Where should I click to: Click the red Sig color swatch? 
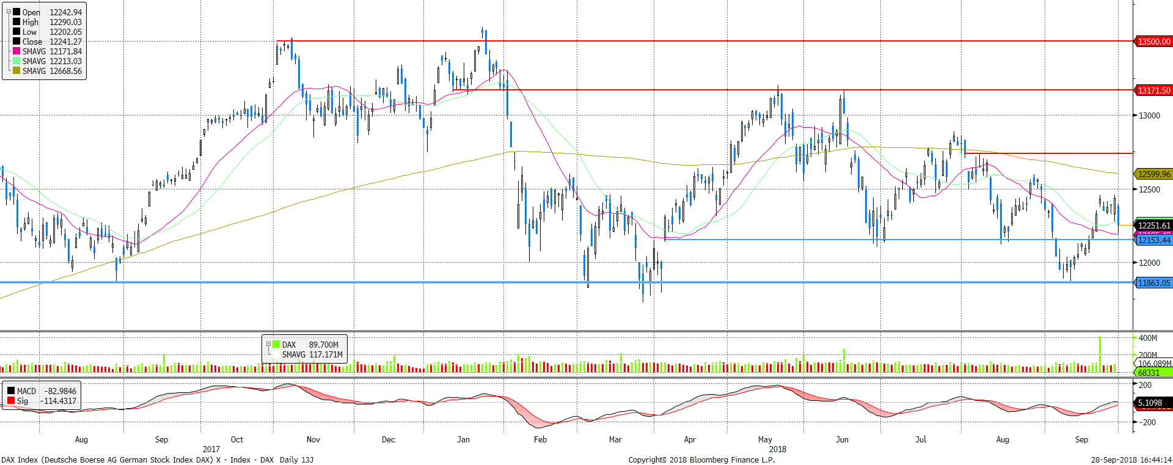[11, 400]
